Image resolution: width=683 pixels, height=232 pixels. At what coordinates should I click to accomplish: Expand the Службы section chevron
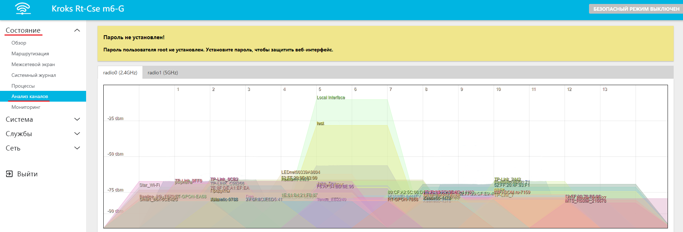click(77, 134)
